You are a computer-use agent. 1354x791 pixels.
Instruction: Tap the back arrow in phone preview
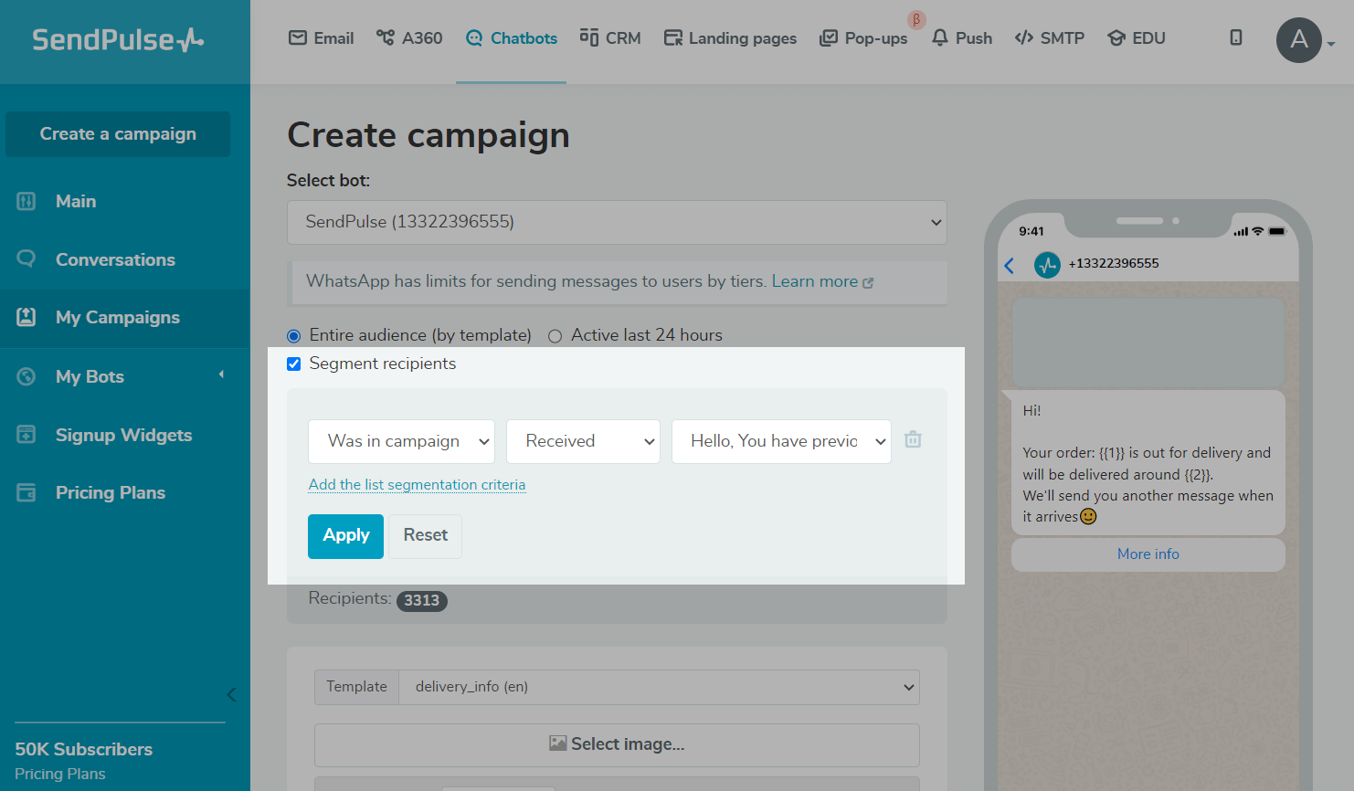point(1010,266)
